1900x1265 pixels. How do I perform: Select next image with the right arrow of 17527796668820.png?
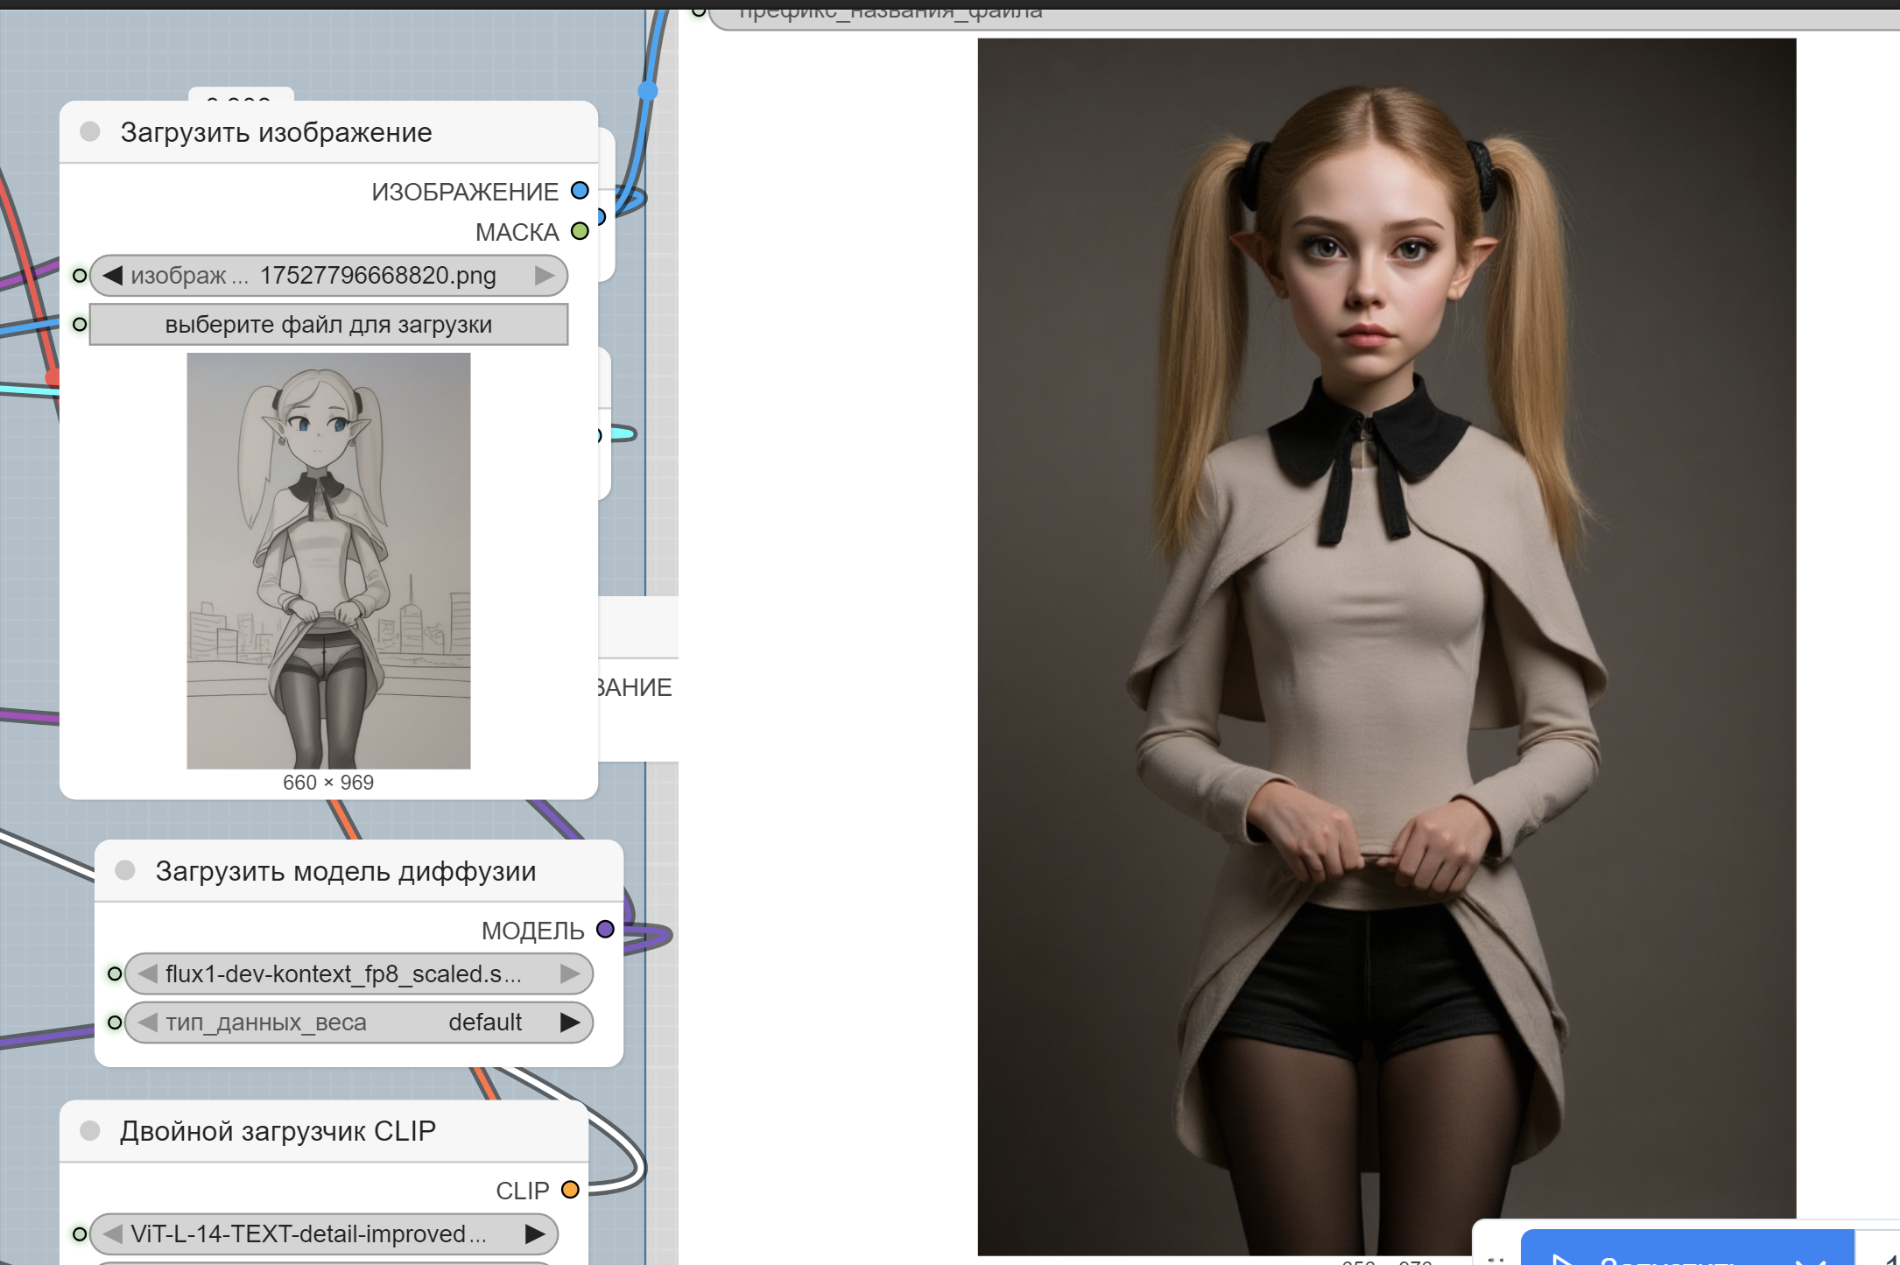545,276
